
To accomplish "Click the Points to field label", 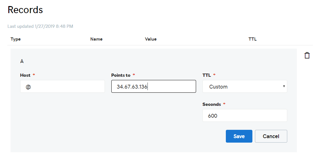I will tap(121, 75).
